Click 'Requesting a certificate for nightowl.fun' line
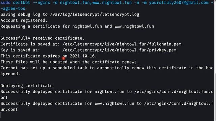The height and width of the screenshot is (121, 216). click(x=77, y=26)
